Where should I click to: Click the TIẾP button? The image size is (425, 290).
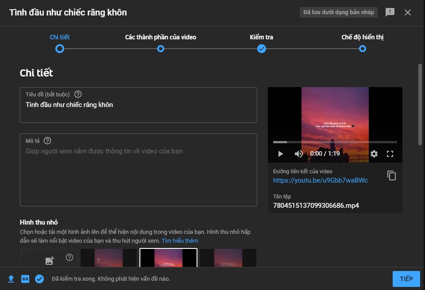click(x=406, y=279)
